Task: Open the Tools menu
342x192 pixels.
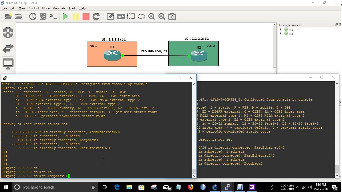Action: 72,8
